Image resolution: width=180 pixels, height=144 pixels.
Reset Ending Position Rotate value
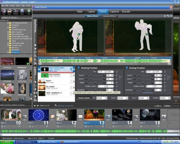(165, 82)
